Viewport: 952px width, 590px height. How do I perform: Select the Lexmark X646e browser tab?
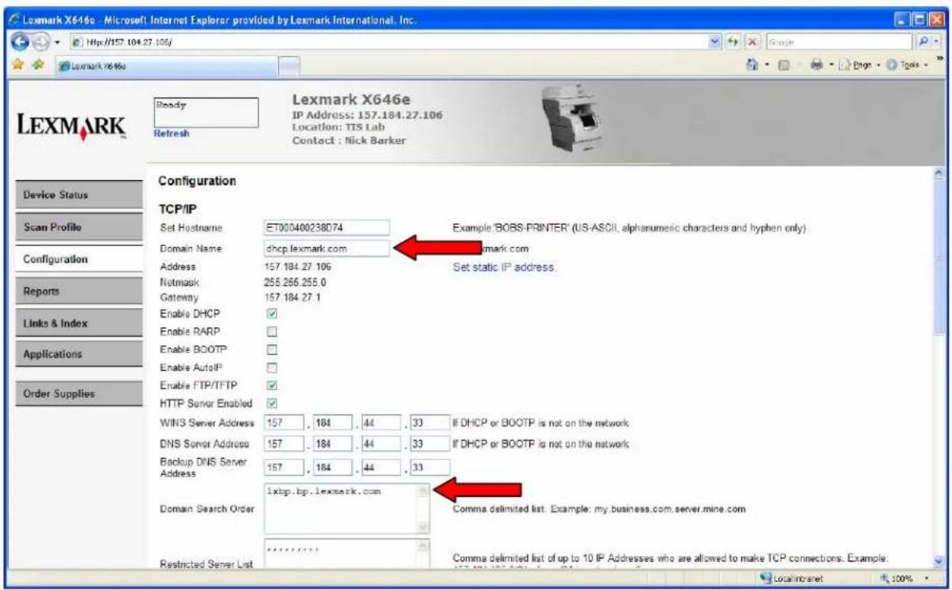[x=166, y=66]
